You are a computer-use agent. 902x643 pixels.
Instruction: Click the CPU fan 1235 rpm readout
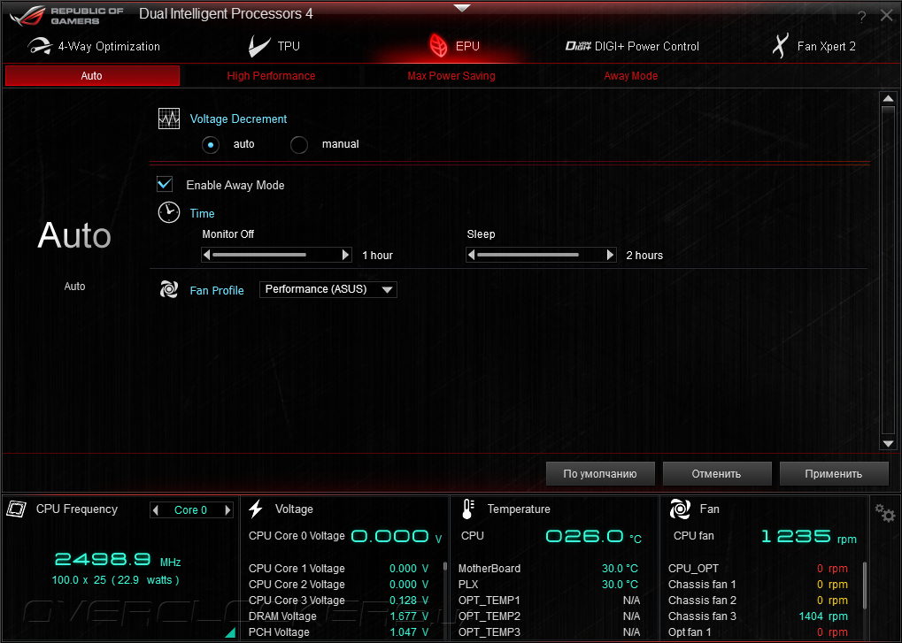pyautogui.click(x=809, y=537)
